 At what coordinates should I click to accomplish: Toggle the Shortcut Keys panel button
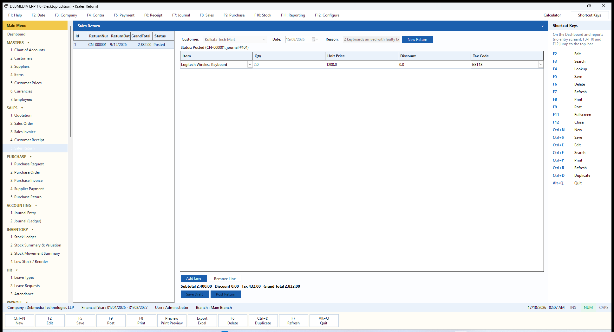[x=590, y=15]
